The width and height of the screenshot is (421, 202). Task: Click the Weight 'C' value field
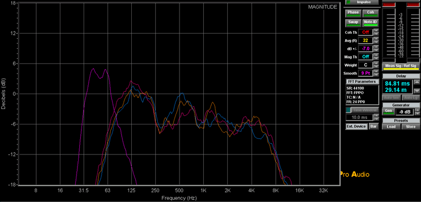pyautogui.click(x=366, y=65)
